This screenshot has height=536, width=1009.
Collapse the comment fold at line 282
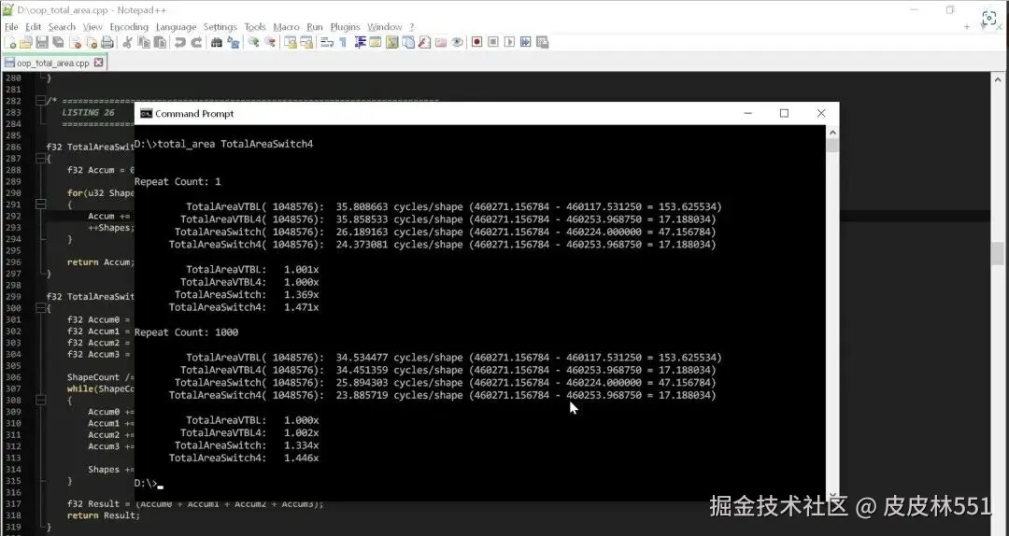coord(40,101)
